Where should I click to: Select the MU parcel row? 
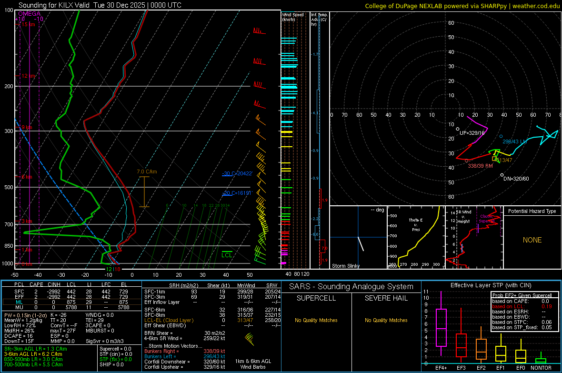click(x=71, y=307)
